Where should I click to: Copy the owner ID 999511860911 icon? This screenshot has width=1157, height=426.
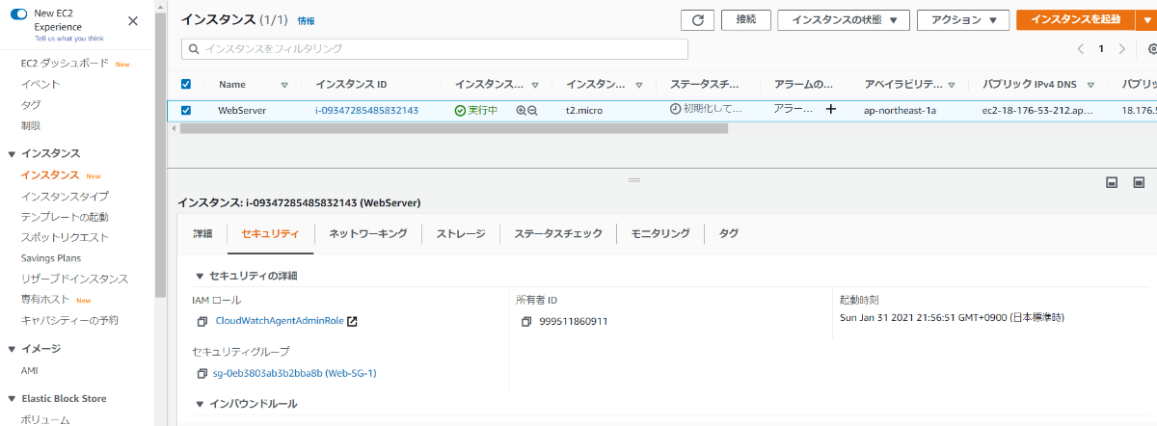coord(526,321)
